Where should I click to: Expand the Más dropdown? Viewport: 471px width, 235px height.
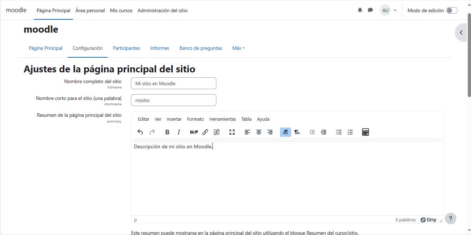[x=239, y=48]
